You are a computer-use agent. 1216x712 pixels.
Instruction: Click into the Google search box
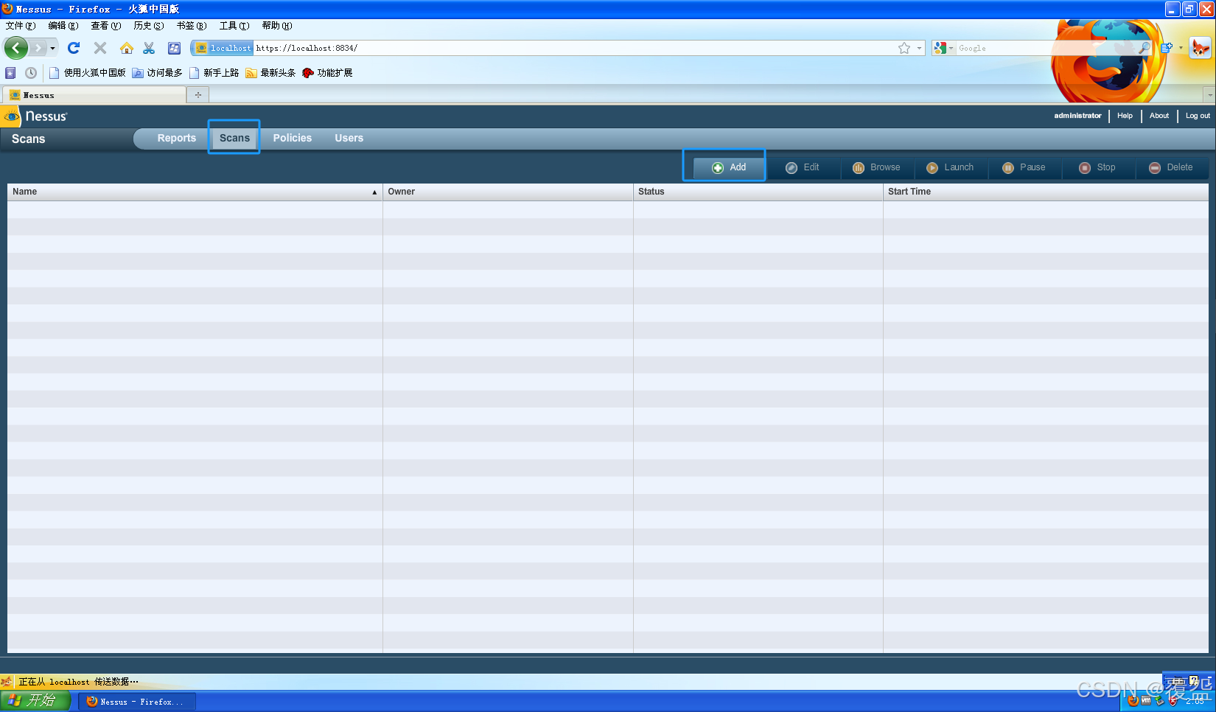tap(1046, 48)
